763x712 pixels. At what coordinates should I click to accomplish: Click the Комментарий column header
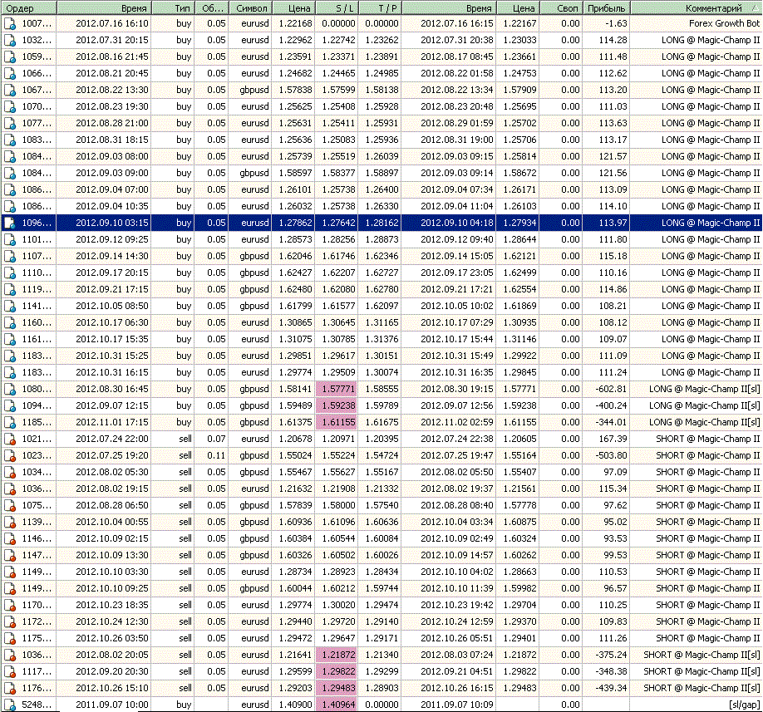[x=697, y=7]
